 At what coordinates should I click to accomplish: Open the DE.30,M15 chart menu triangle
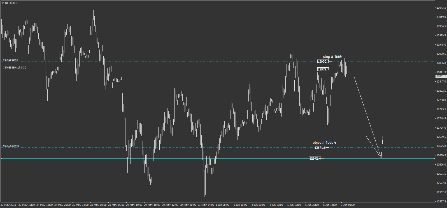pos(3,3)
